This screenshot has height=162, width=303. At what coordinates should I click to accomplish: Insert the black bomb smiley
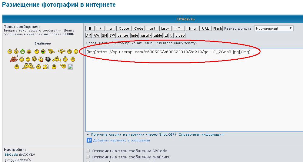tap(48, 59)
